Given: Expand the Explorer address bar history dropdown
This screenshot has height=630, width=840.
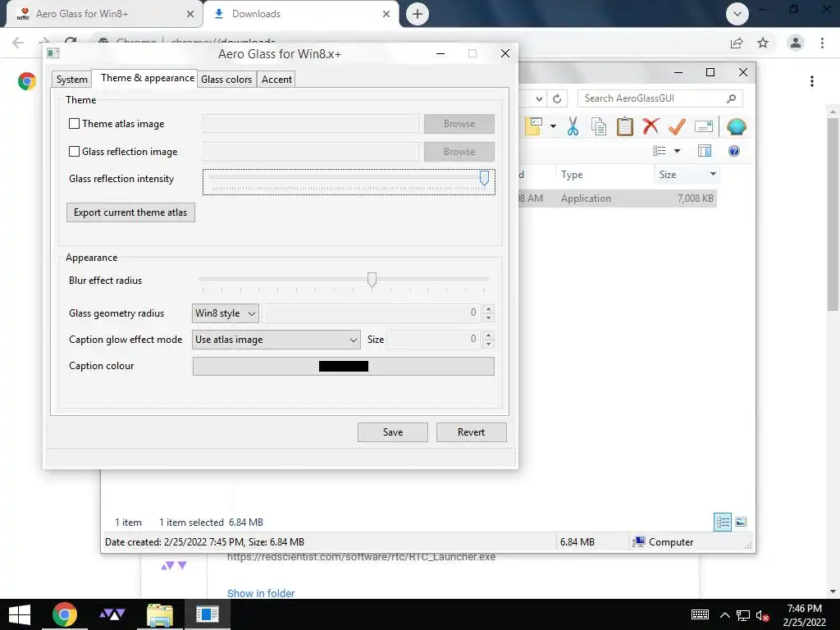Looking at the screenshot, I should click(x=540, y=98).
